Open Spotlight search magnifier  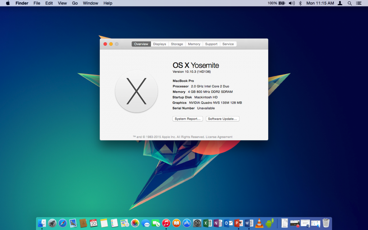(x=349, y=3)
